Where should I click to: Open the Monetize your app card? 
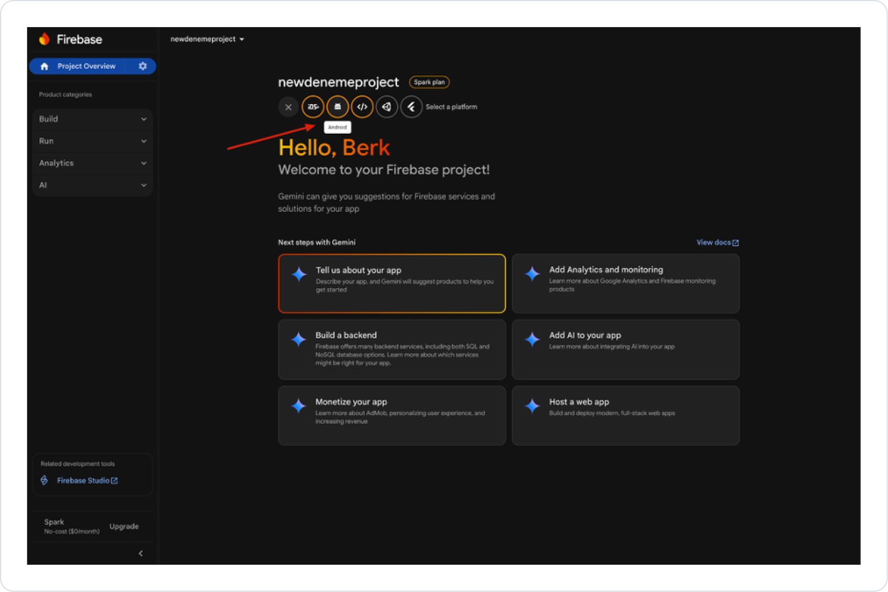click(392, 415)
